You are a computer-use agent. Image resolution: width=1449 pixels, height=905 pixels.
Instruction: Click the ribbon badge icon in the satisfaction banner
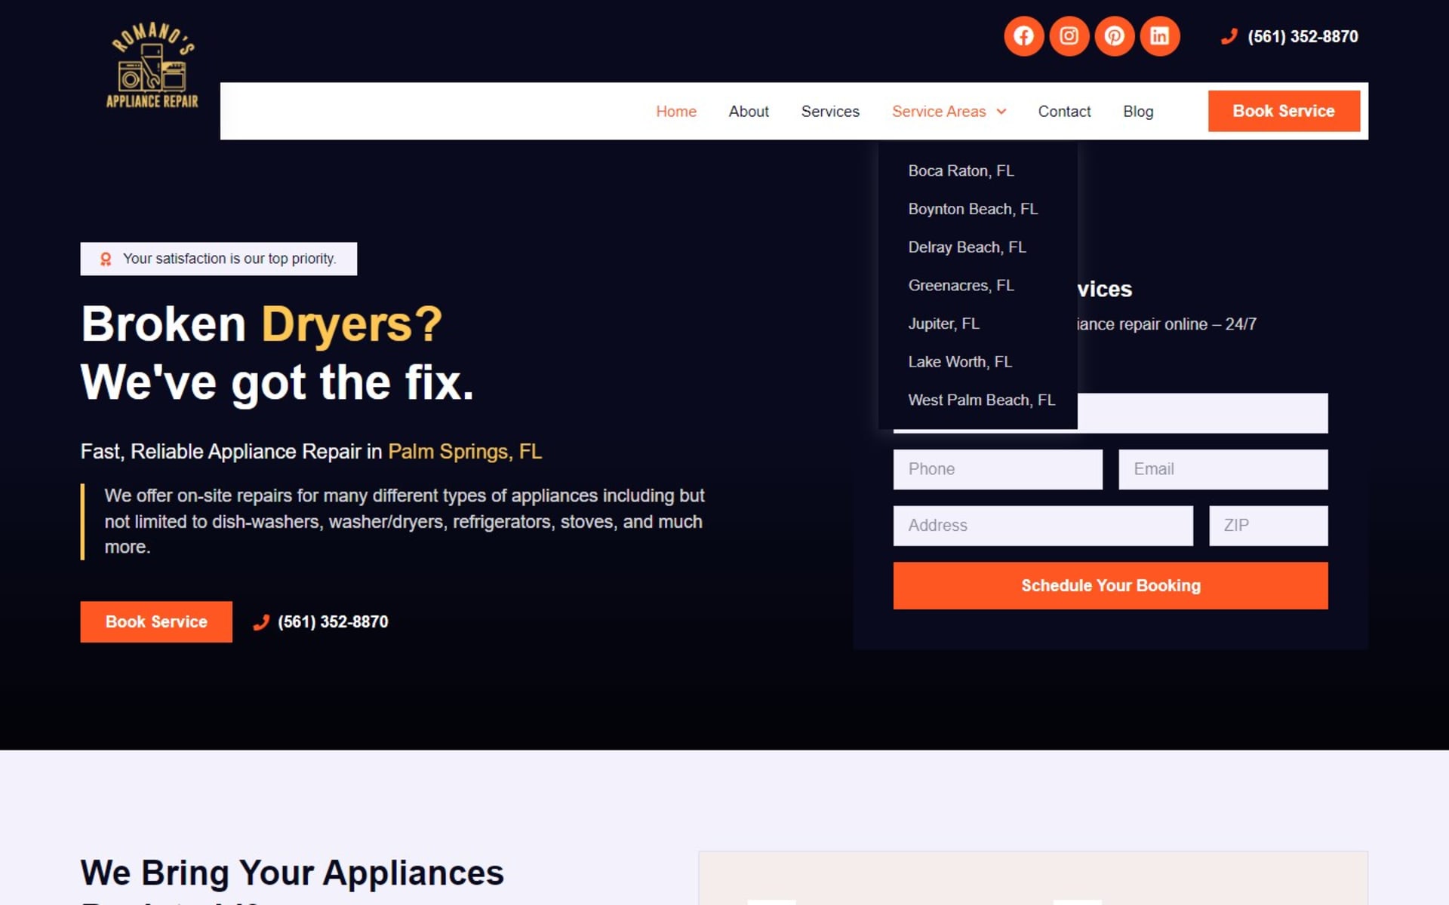coord(106,259)
